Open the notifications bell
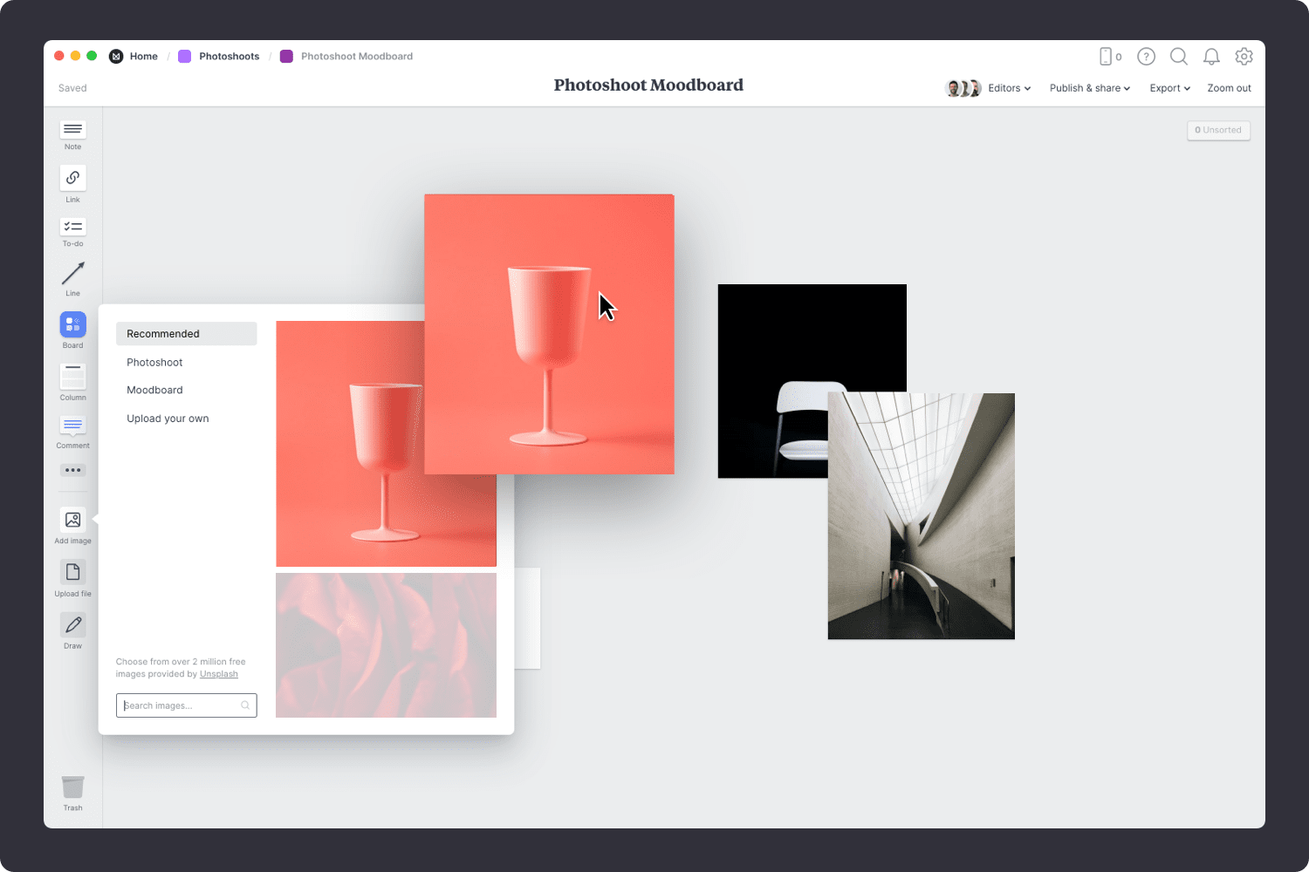The width and height of the screenshot is (1309, 872). click(1211, 56)
